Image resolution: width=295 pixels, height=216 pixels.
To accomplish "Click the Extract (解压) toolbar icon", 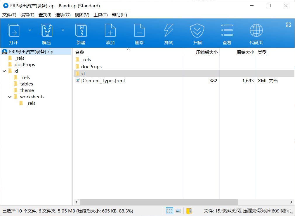I will tap(46, 30).
